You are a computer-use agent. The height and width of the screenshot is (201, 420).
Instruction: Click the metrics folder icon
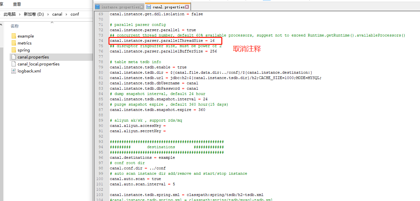[x=14, y=43]
